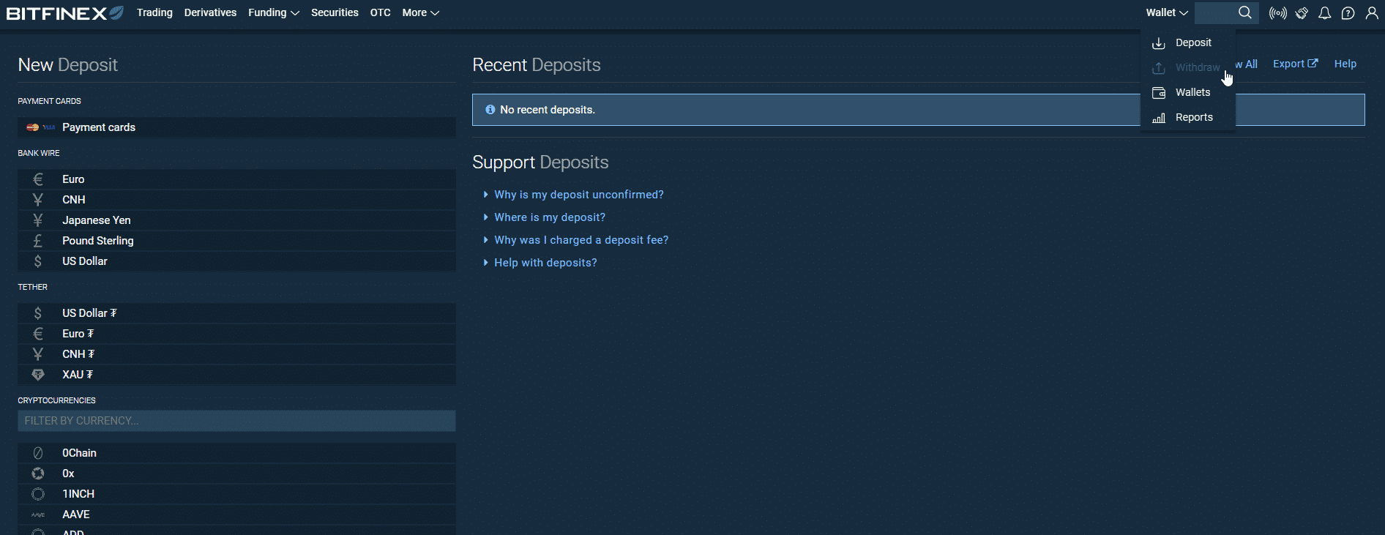Open notifications bell
The width and height of the screenshot is (1385, 535).
[x=1324, y=13]
